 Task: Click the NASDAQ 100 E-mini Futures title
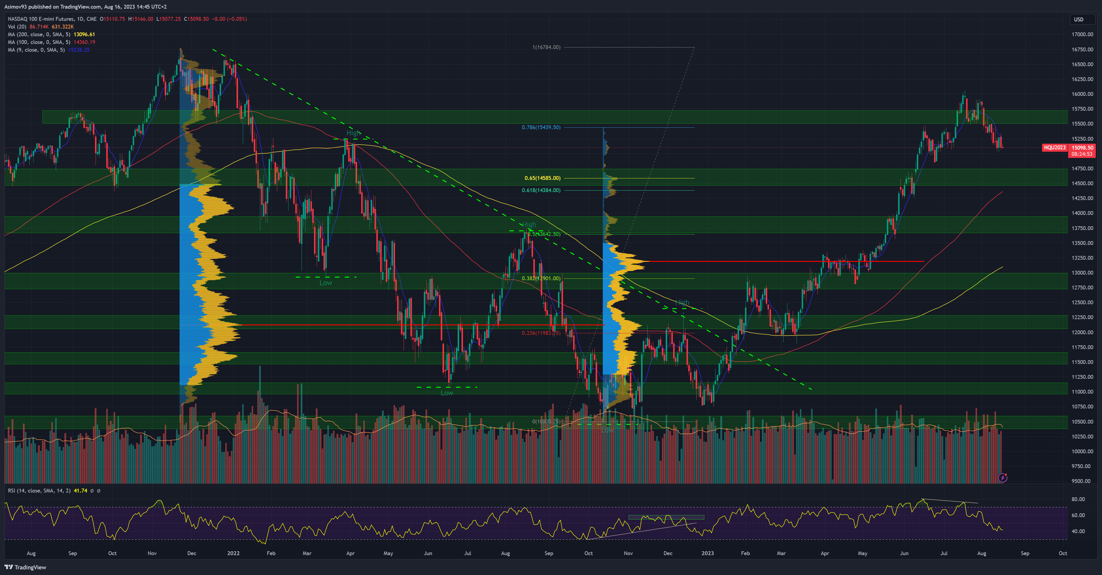click(x=51, y=19)
